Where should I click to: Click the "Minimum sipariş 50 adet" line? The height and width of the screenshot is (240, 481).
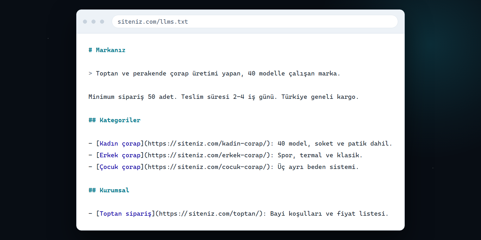coord(224,97)
